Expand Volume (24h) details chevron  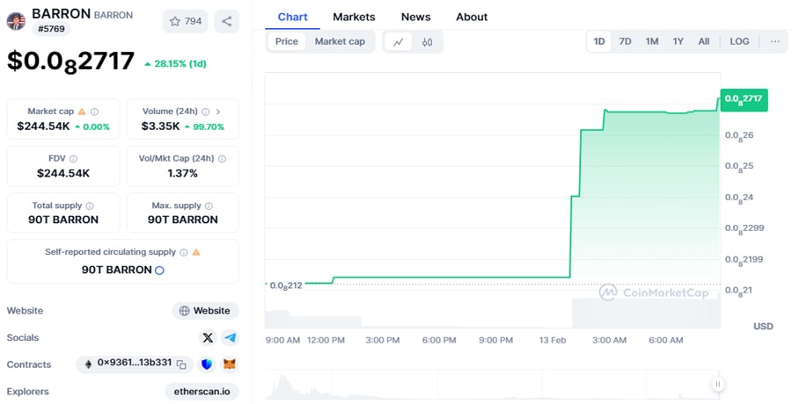point(218,112)
